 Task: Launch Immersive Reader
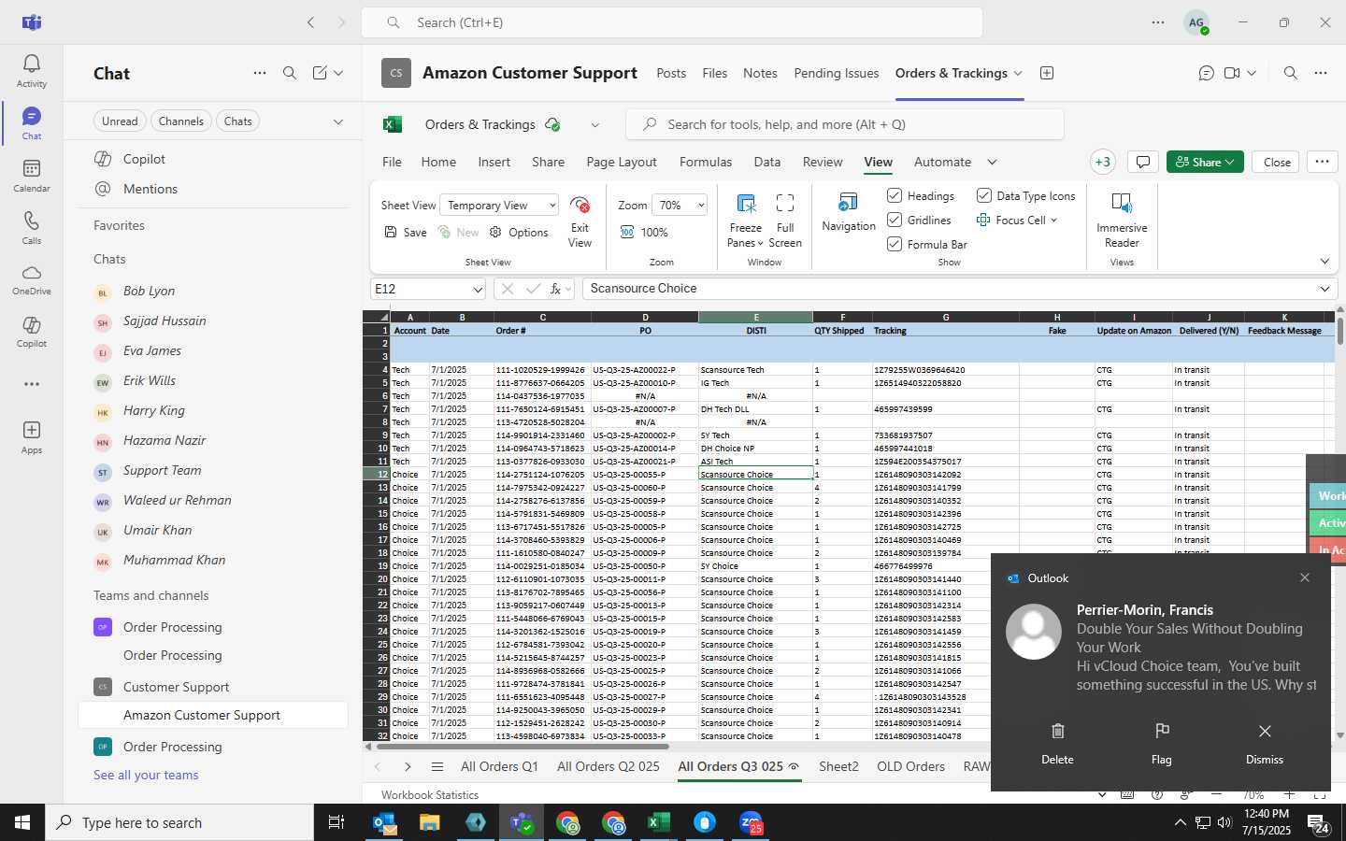1122,221
